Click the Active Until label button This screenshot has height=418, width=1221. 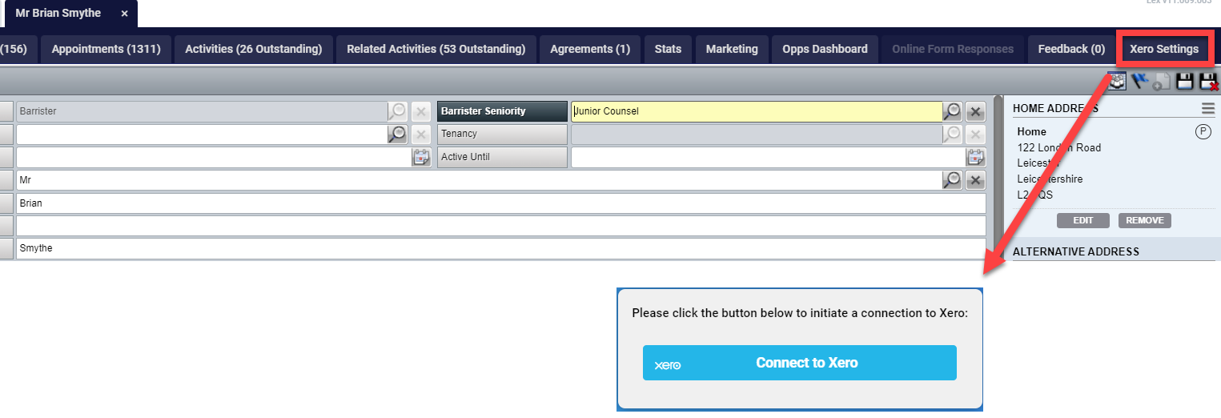502,157
